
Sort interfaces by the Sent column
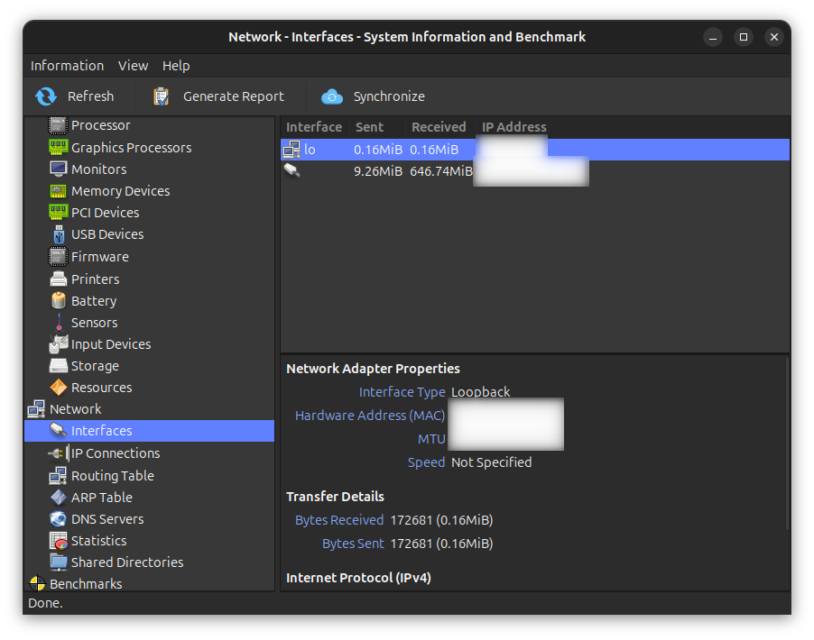point(369,126)
